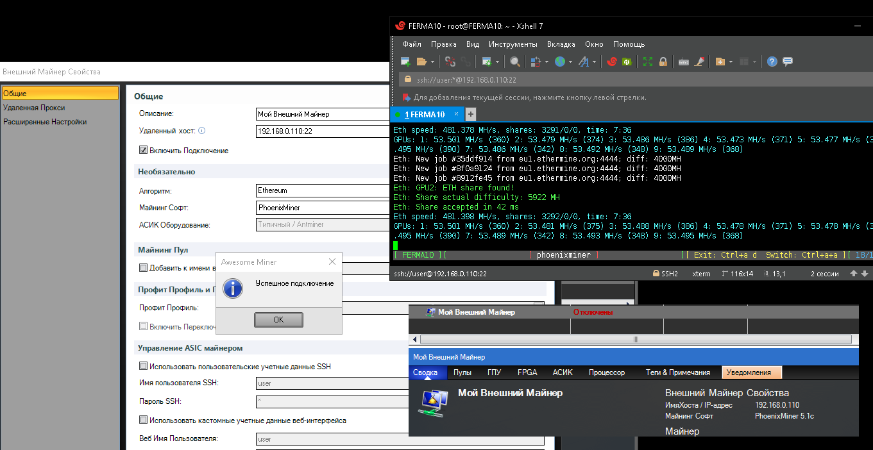Expand dropdown arrow next to globe encoding icon
The width and height of the screenshot is (873, 450).
click(x=570, y=62)
